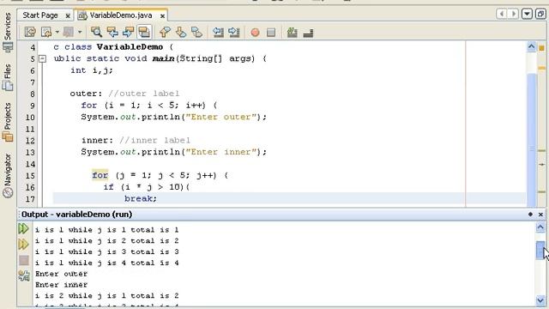Click the Next Bookmark icon

pyautogui.click(x=181, y=33)
